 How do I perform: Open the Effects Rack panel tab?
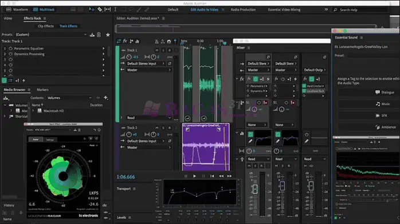(x=32, y=18)
